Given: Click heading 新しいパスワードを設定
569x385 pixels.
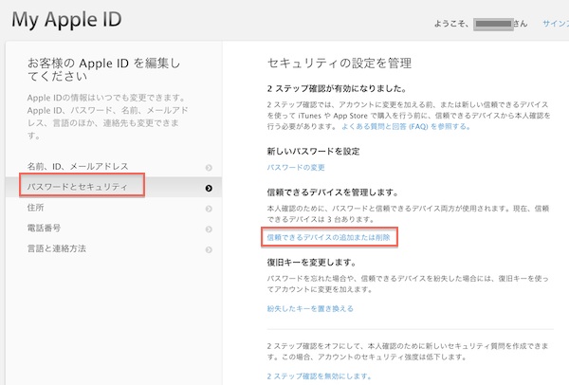Looking at the screenshot, I should pos(314,152).
